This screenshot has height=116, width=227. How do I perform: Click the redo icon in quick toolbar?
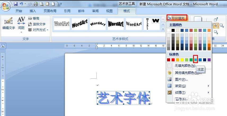[30, 4]
